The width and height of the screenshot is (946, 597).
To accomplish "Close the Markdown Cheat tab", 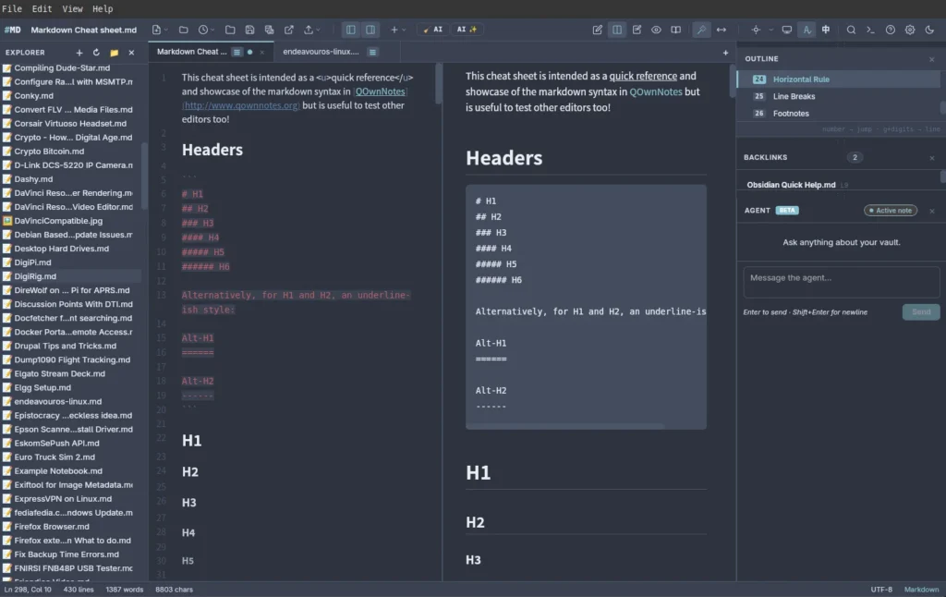I will (261, 53).
